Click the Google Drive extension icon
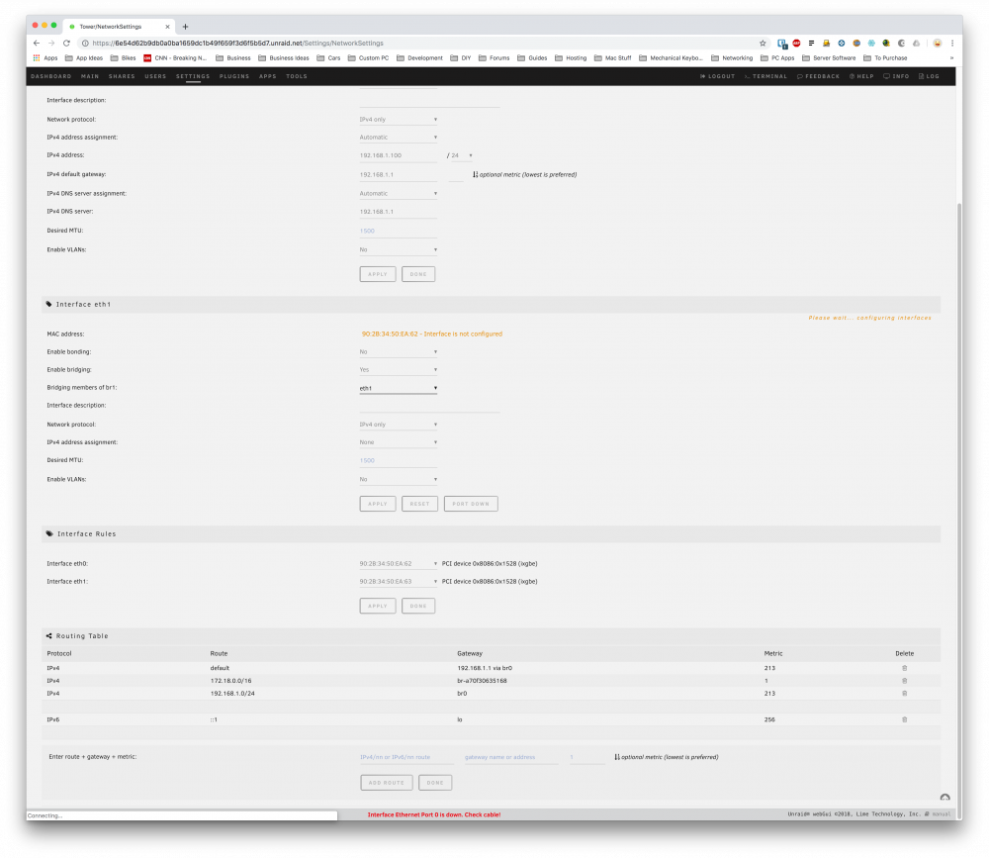Image resolution: width=989 pixels, height=858 pixels. click(x=916, y=43)
